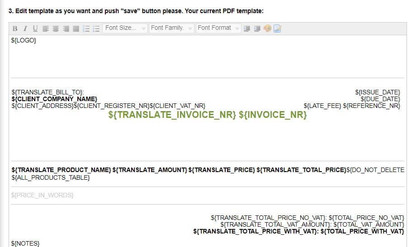Image resolution: width=416 pixels, height=247 pixels.
Task: Click the ${LOGO} placeholder text
Action: [24, 40]
